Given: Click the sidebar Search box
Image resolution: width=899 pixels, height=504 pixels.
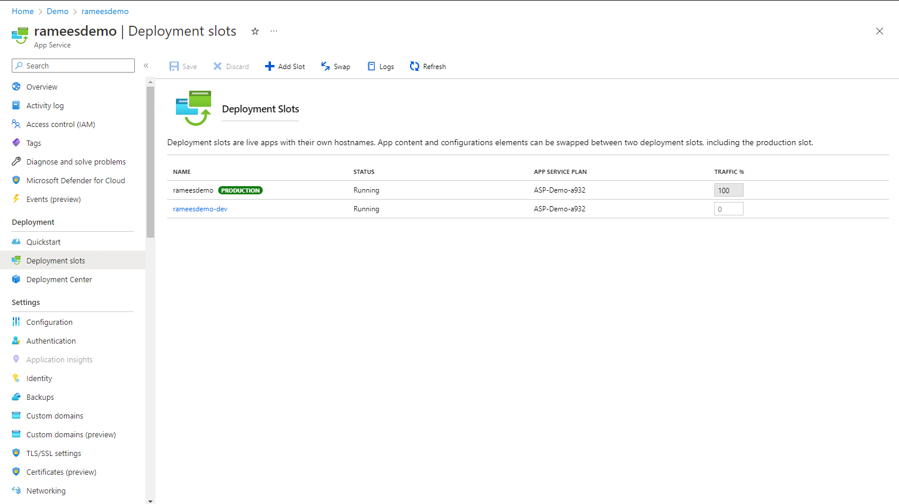Looking at the screenshot, I should tap(73, 66).
